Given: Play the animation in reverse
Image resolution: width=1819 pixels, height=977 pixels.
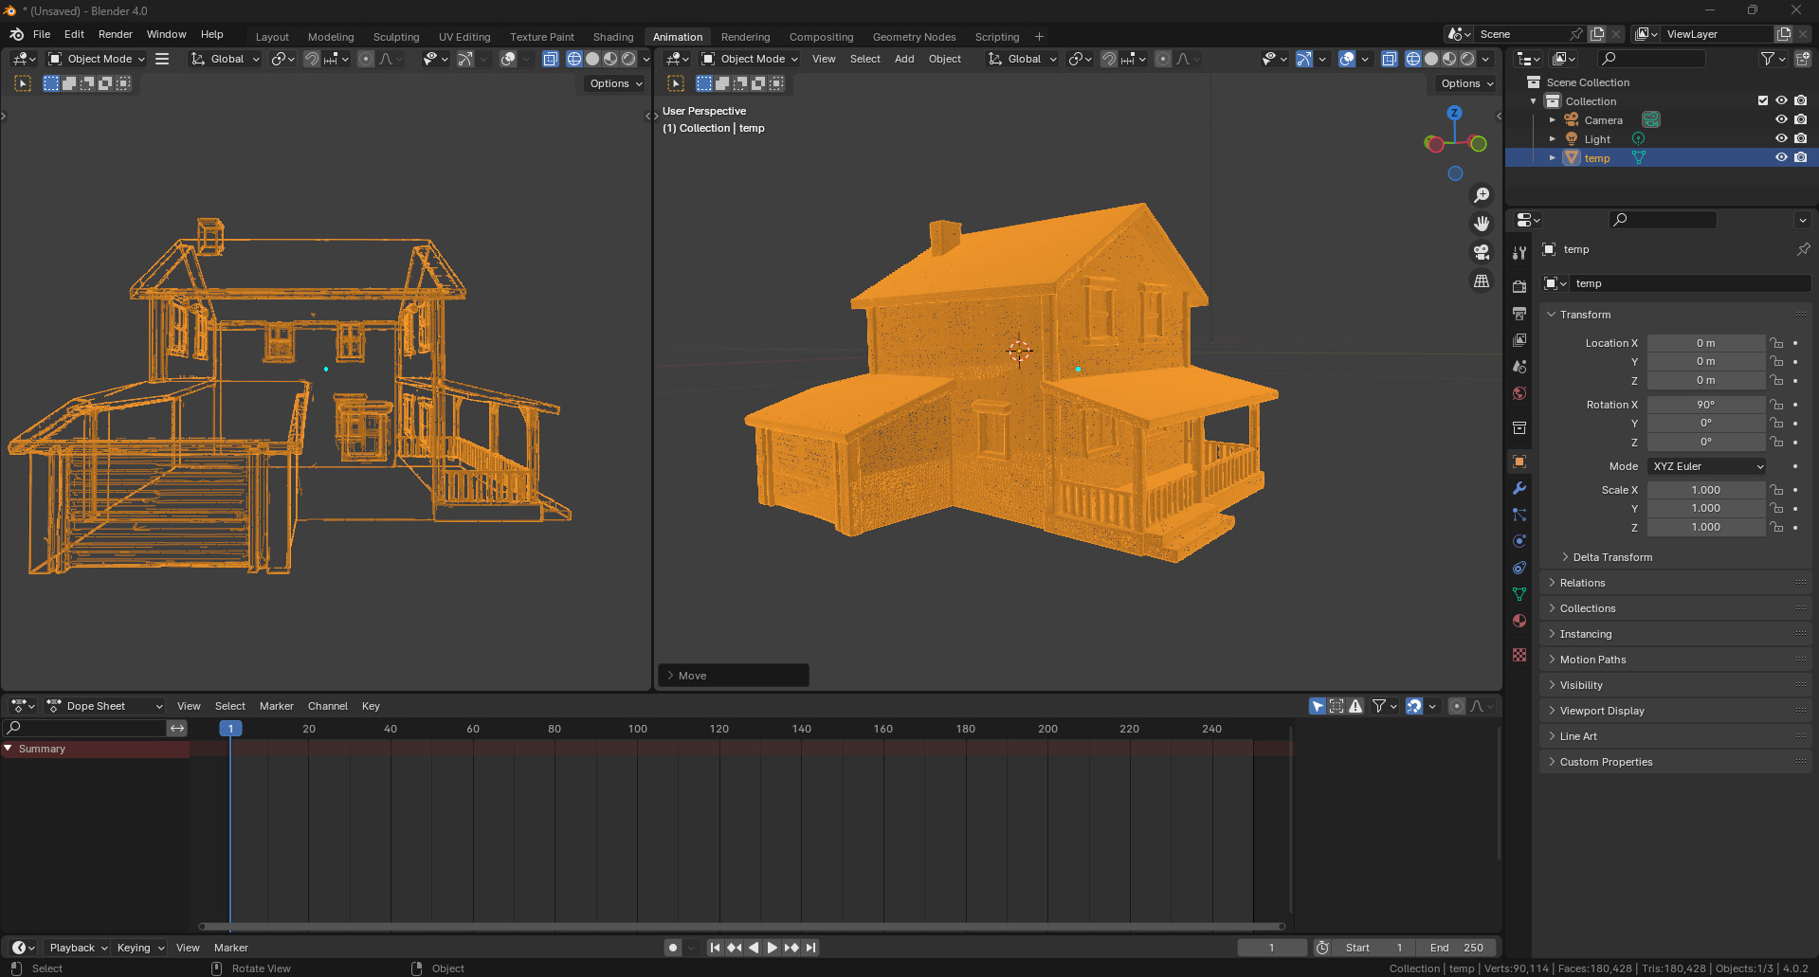Looking at the screenshot, I should tap(754, 948).
